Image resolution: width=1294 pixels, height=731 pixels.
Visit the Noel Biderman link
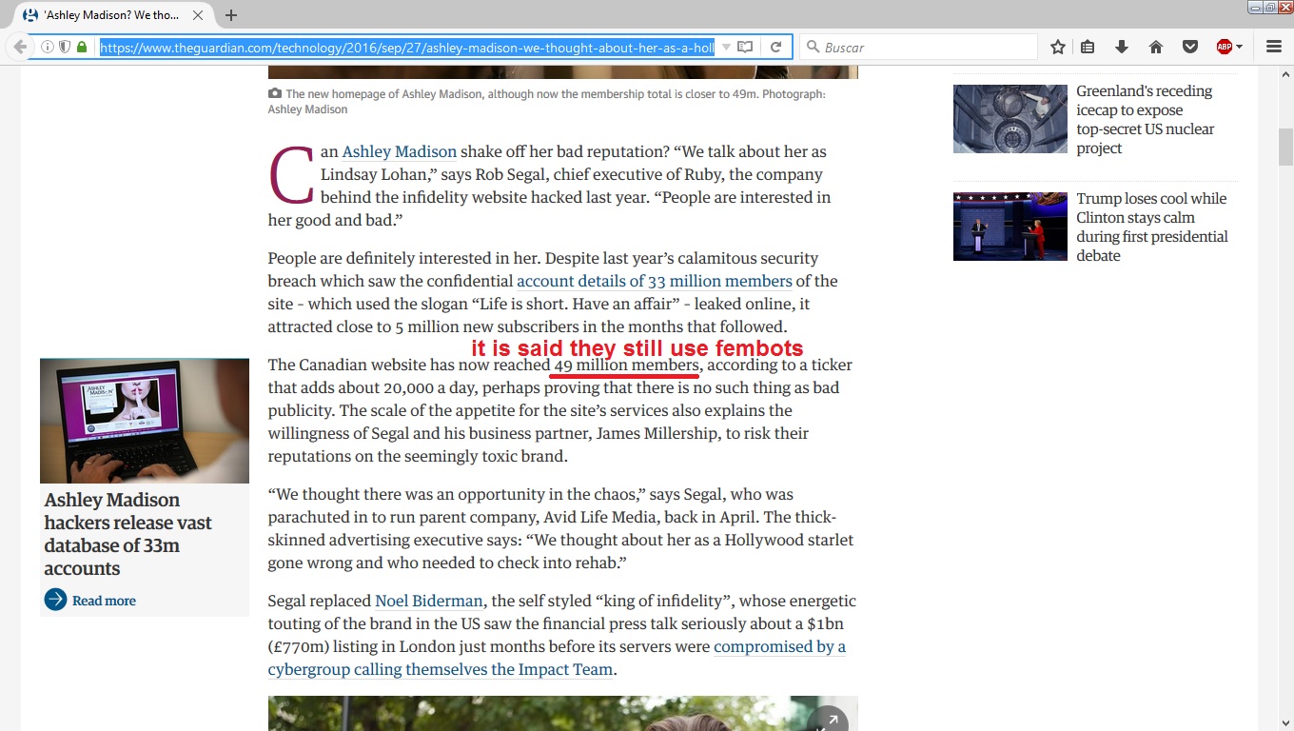[x=429, y=602]
